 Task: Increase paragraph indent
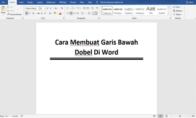[88, 8]
